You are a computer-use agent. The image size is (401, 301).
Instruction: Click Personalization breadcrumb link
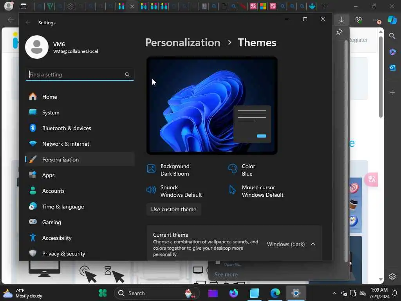click(183, 42)
